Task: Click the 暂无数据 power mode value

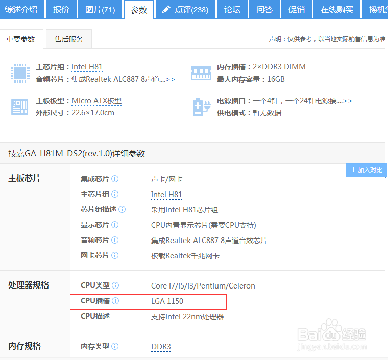Action: (266, 113)
